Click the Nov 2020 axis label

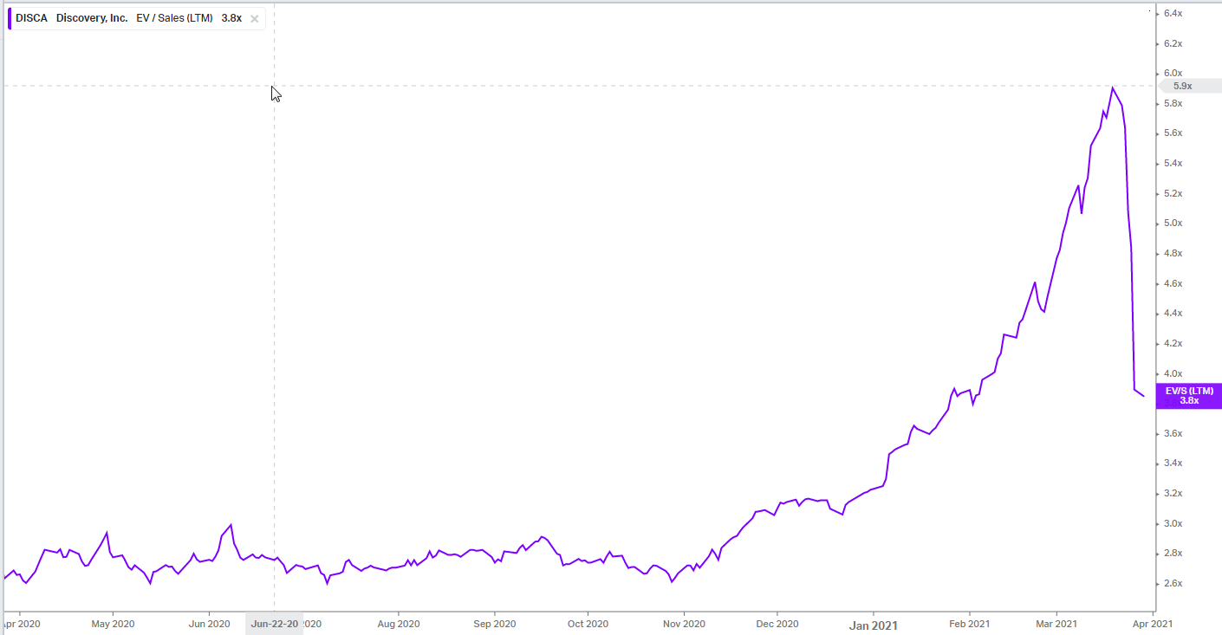[x=683, y=624]
